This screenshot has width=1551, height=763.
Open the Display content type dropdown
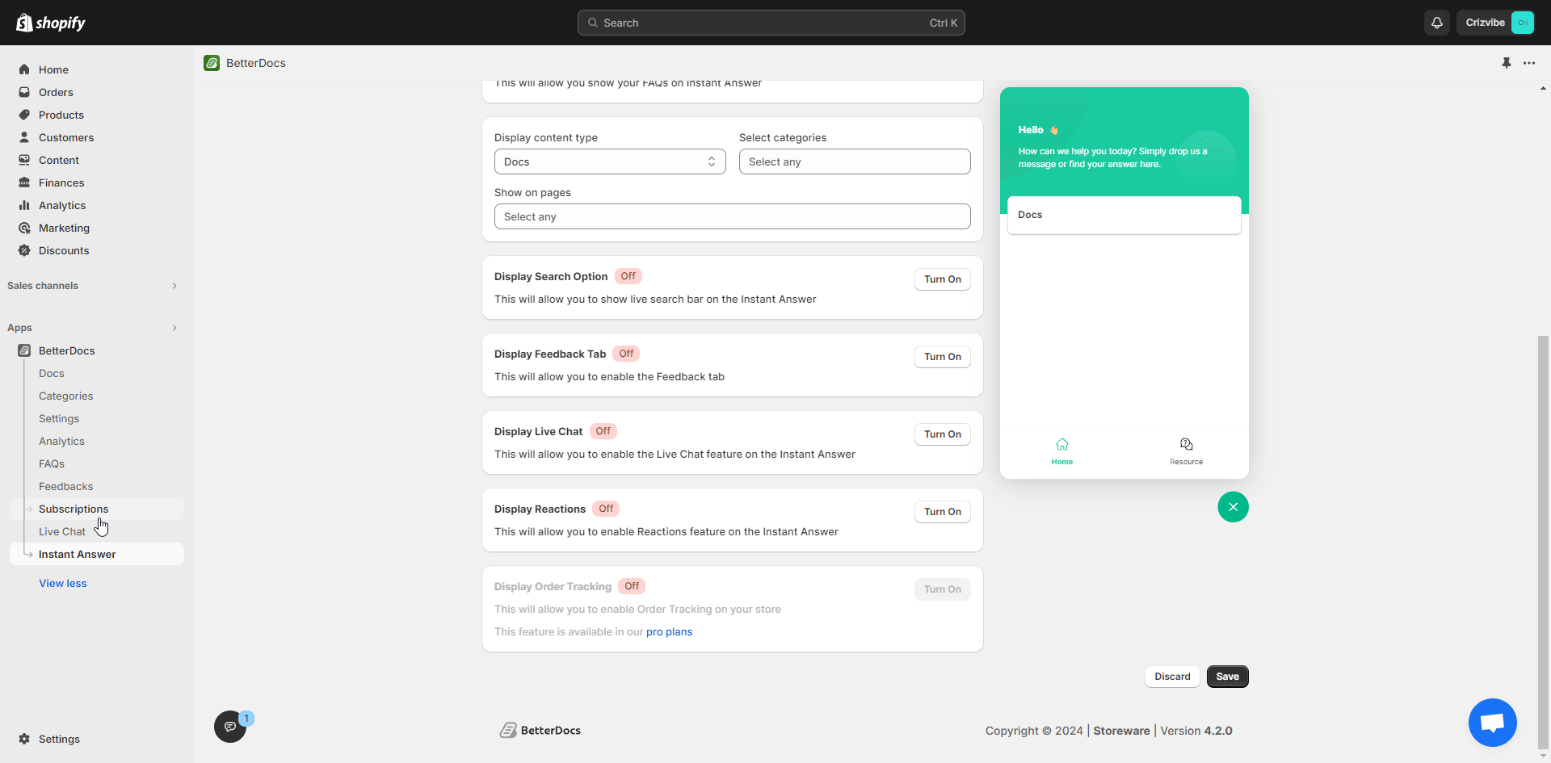click(x=609, y=161)
